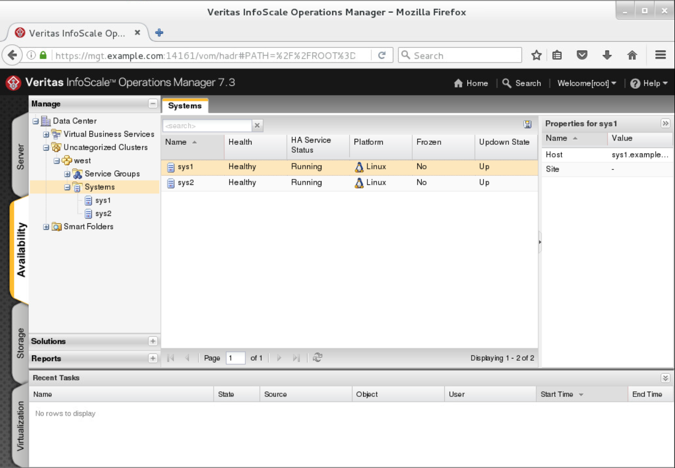Select sys2 in the tree
675x468 pixels.
tap(102, 213)
